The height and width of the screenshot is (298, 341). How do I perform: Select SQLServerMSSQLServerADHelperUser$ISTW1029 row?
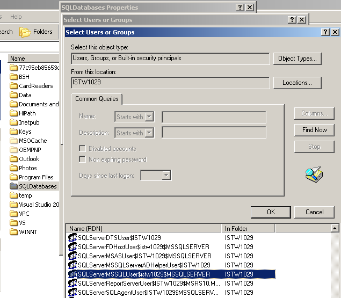click(x=171, y=265)
